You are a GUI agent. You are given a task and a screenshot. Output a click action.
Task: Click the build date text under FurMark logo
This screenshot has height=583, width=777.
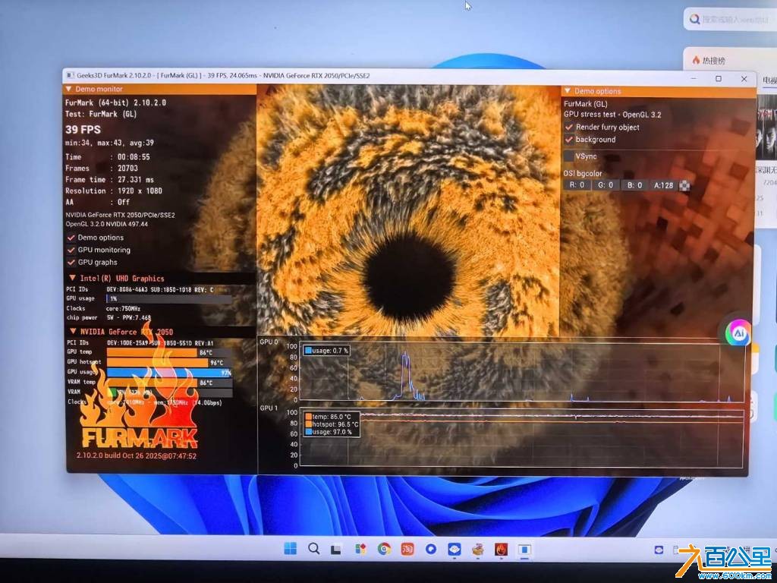click(x=137, y=455)
